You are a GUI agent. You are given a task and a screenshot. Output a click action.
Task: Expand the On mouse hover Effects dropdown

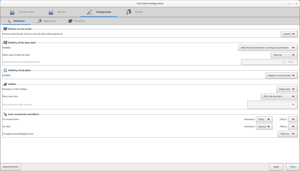293,120
